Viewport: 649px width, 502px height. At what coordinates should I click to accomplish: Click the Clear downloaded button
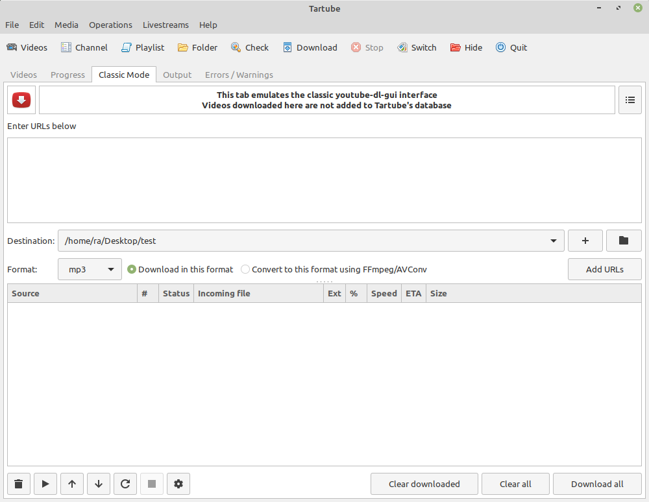[x=424, y=484]
